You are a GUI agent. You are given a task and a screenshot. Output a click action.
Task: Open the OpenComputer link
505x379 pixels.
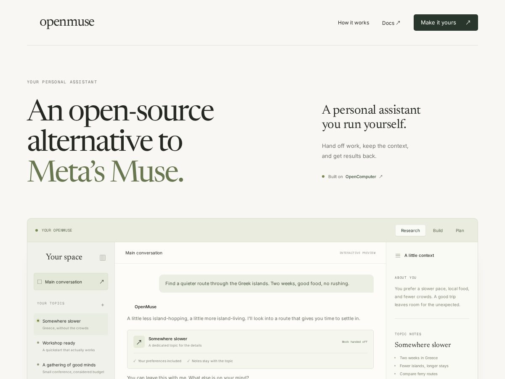361,177
